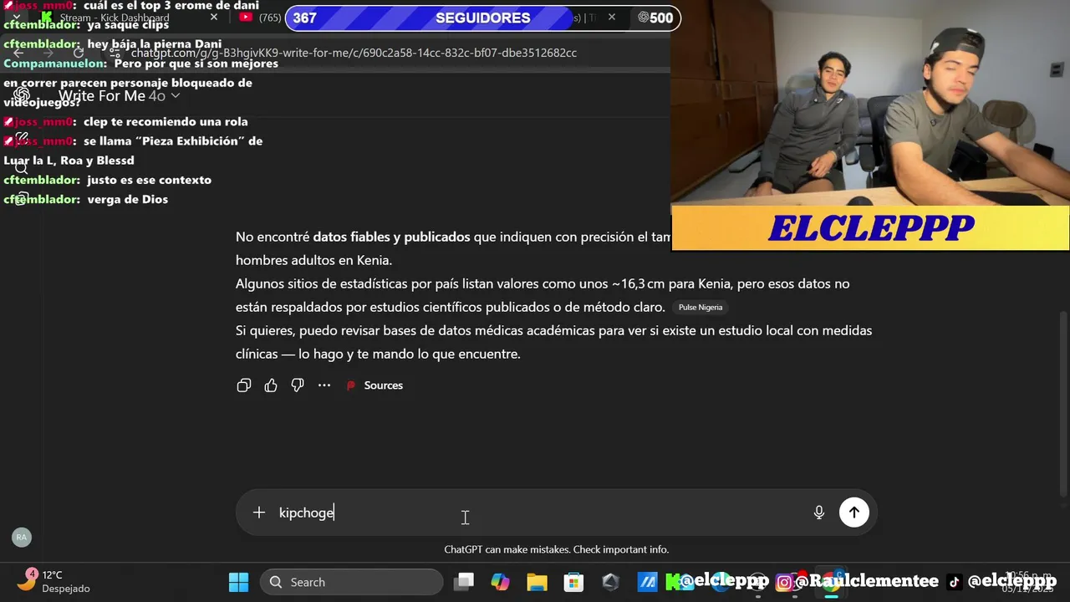Image resolution: width=1070 pixels, height=602 pixels.
Task: Open Microsoft Store from taskbar
Action: click(573, 582)
